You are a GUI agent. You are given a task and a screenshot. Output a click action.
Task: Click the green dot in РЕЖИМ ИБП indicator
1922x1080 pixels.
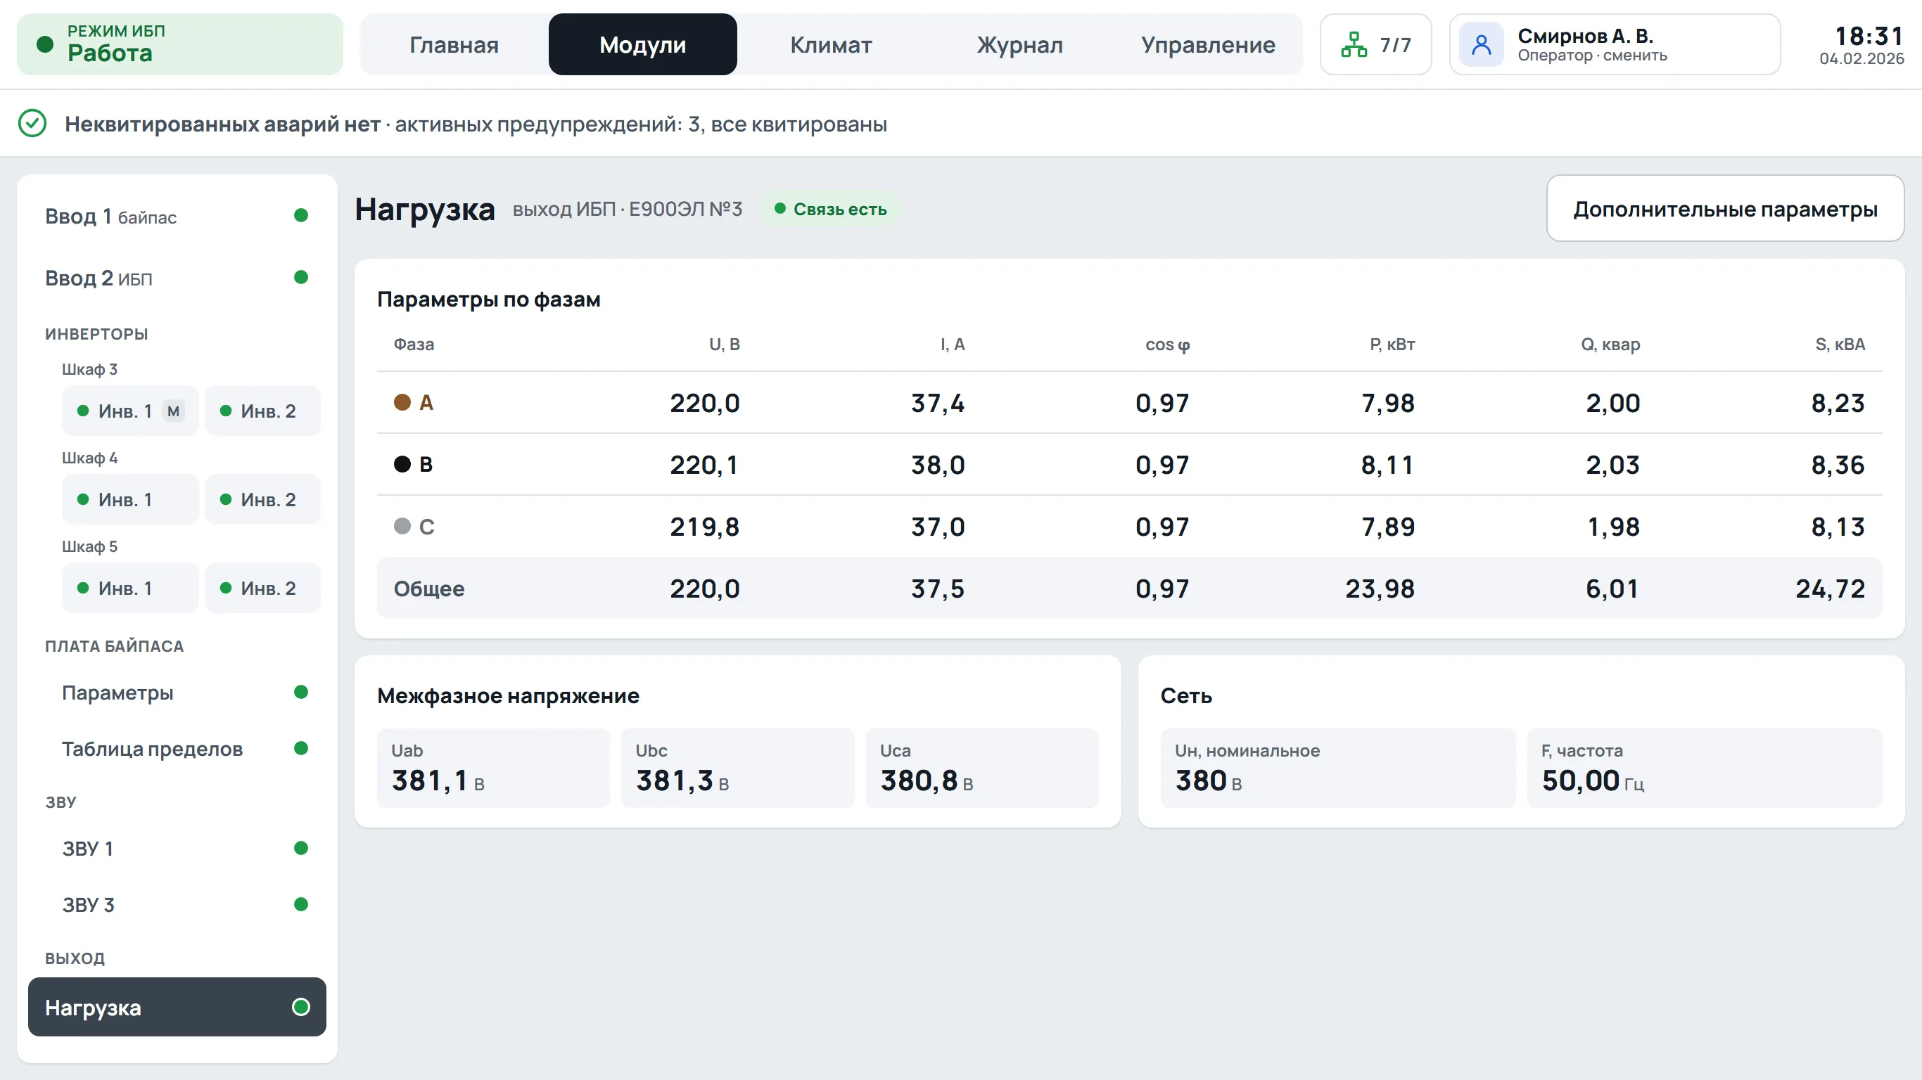click(x=45, y=45)
